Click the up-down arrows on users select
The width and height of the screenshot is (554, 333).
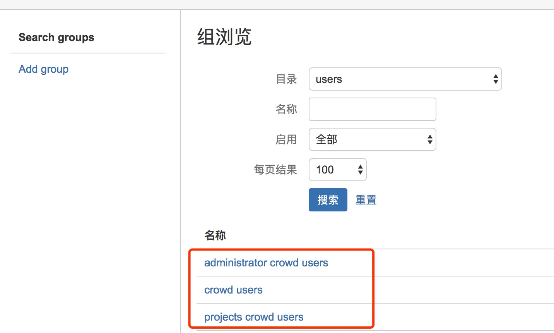tap(495, 79)
